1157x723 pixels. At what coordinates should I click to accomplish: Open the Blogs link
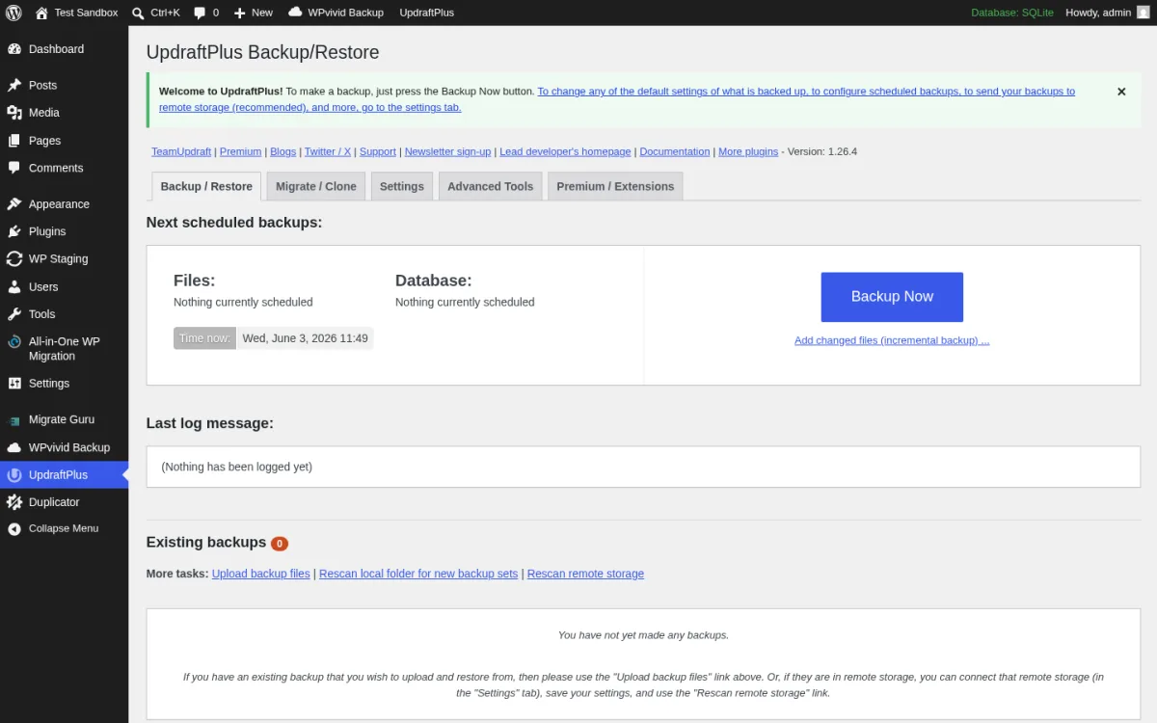(x=283, y=151)
